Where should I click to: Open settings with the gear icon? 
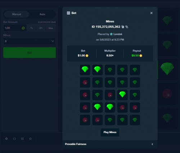[x=6, y=139]
